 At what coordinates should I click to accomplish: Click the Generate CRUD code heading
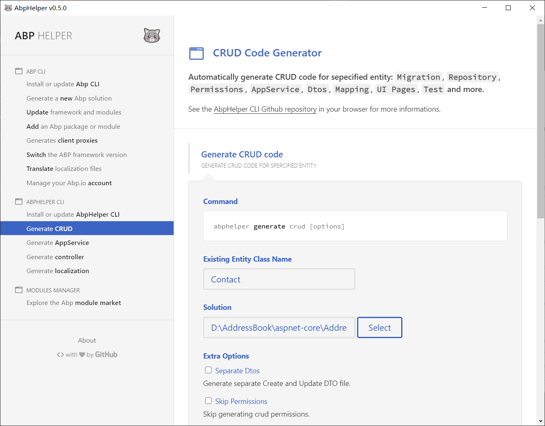pyautogui.click(x=242, y=155)
